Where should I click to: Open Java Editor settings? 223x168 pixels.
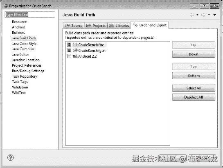pos(20,54)
